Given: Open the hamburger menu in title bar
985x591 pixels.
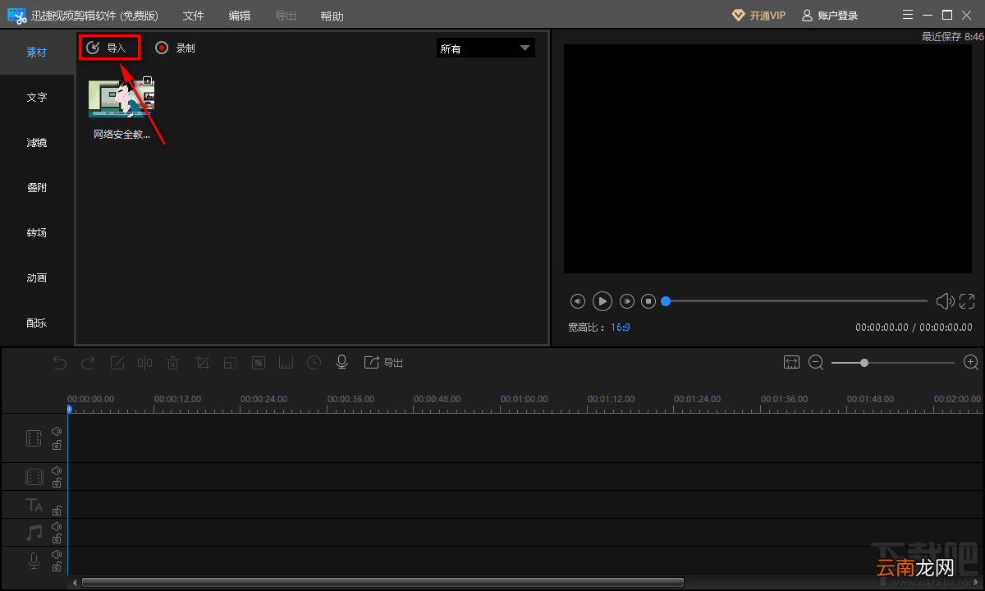Looking at the screenshot, I should coord(907,15).
